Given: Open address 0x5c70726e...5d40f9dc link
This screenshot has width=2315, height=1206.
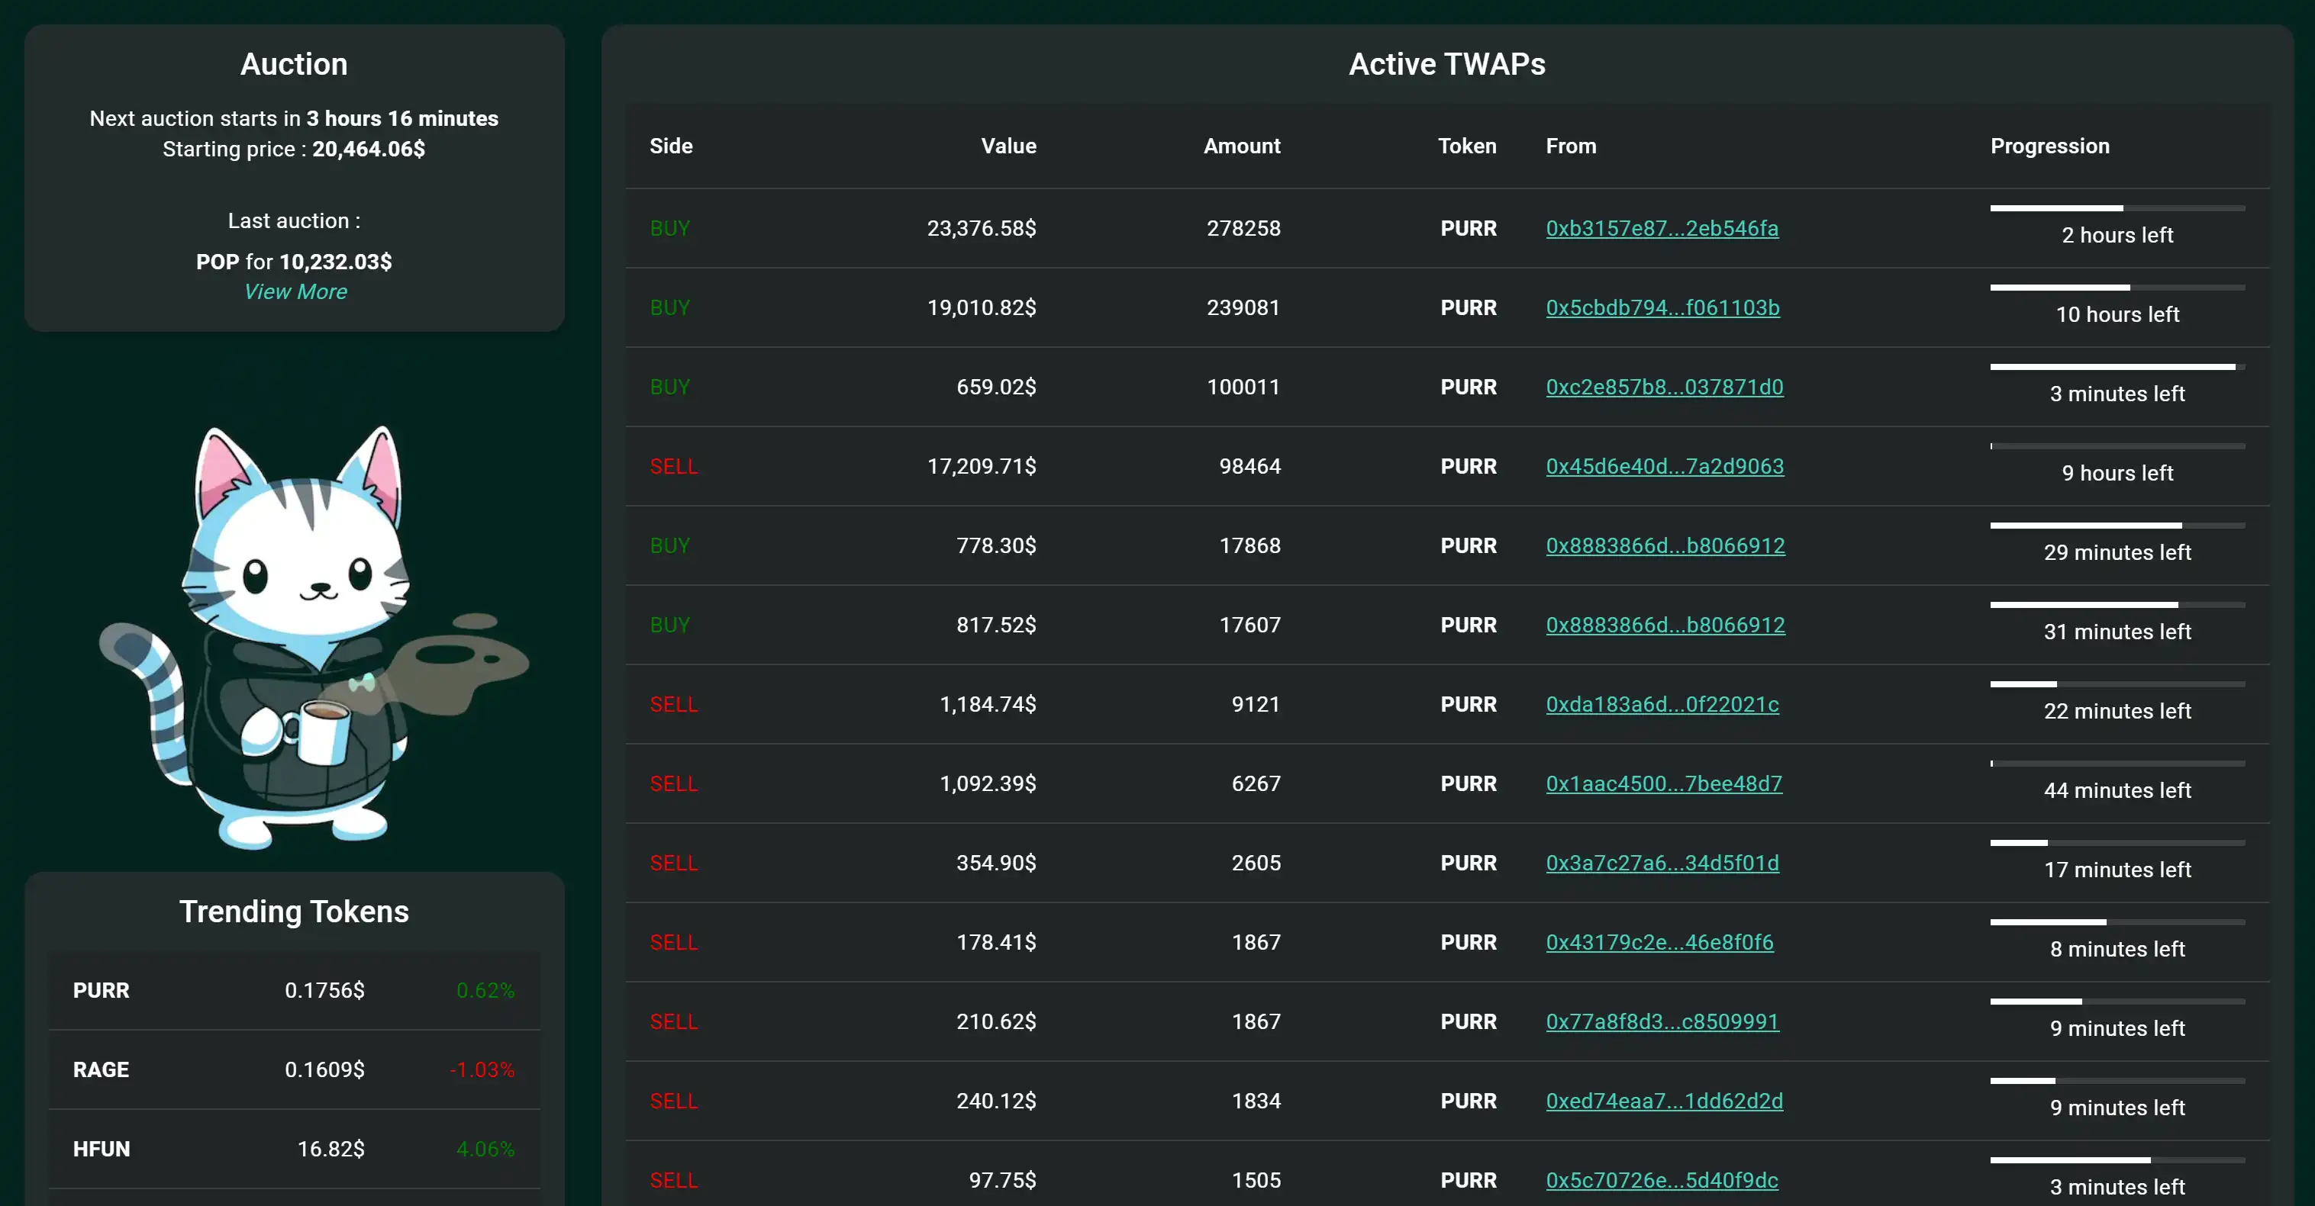Looking at the screenshot, I should click(x=1661, y=1180).
